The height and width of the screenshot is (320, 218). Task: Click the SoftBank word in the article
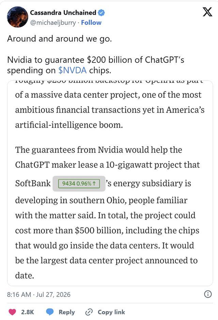point(33,183)
